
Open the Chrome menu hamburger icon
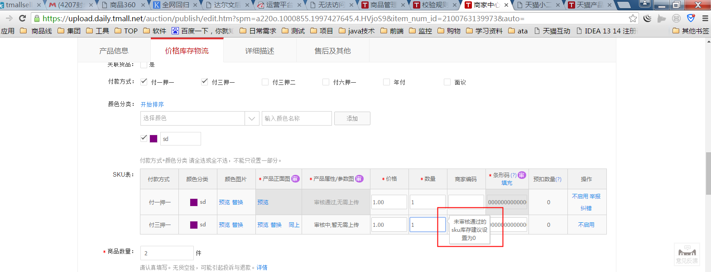pos(705,19)
